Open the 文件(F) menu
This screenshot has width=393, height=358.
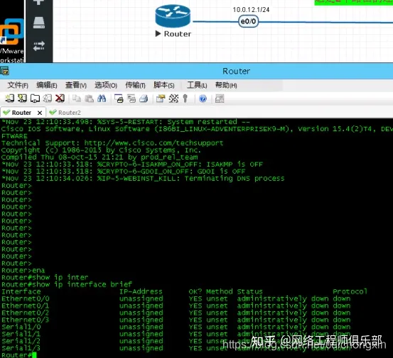[x=18, y=85]
